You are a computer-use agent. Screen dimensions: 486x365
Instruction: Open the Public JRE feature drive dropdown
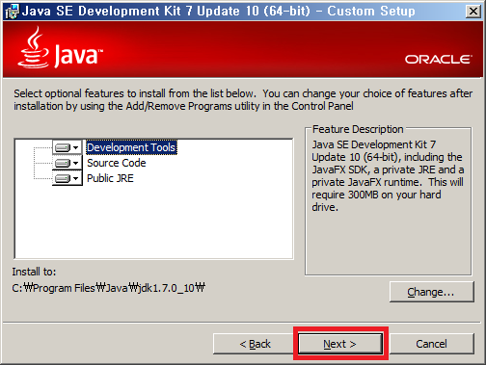click(67, 178)
